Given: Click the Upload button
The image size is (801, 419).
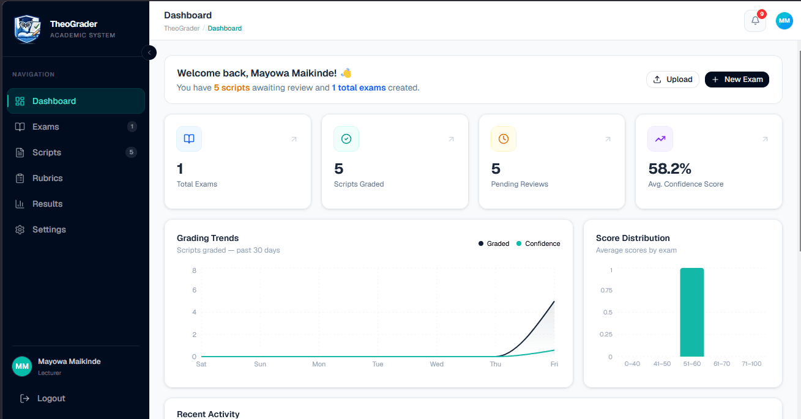Looking at the screenshot, I should (672, 80).
